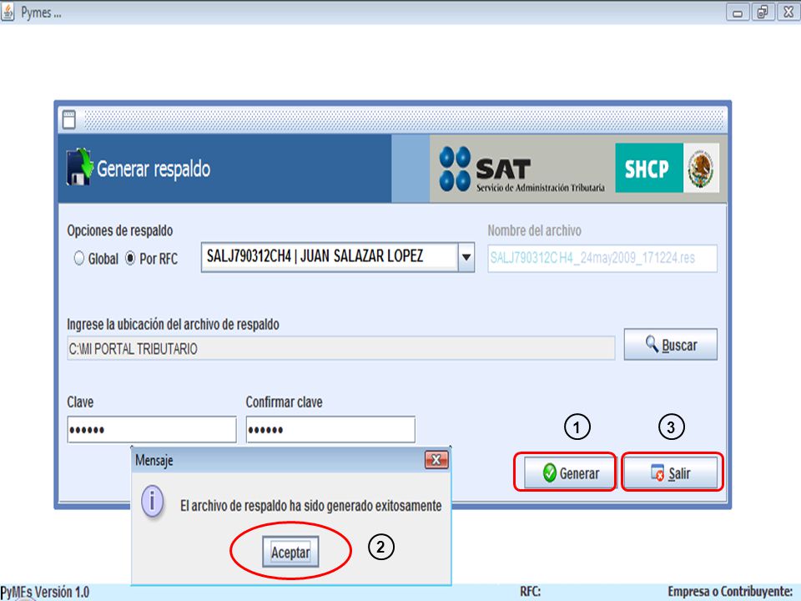
Task: Click the 'El archivo de respaldo ha sido generado exitosamente' message
Action: coord(311,506)
